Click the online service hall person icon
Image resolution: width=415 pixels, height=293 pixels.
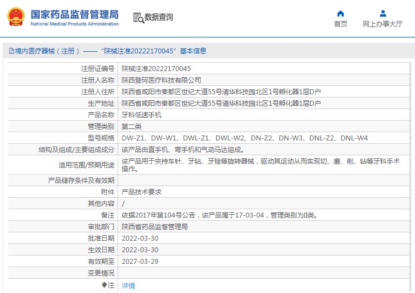click(x=382, y=13)
